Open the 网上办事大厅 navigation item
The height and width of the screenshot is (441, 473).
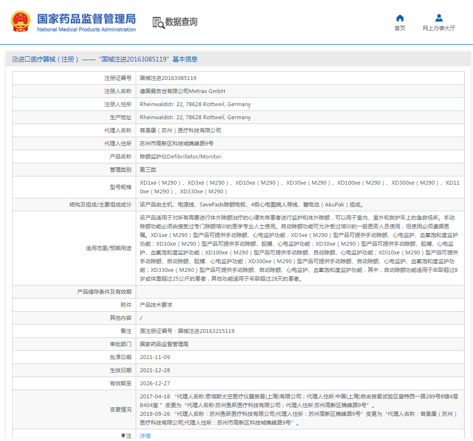[439, 28]
